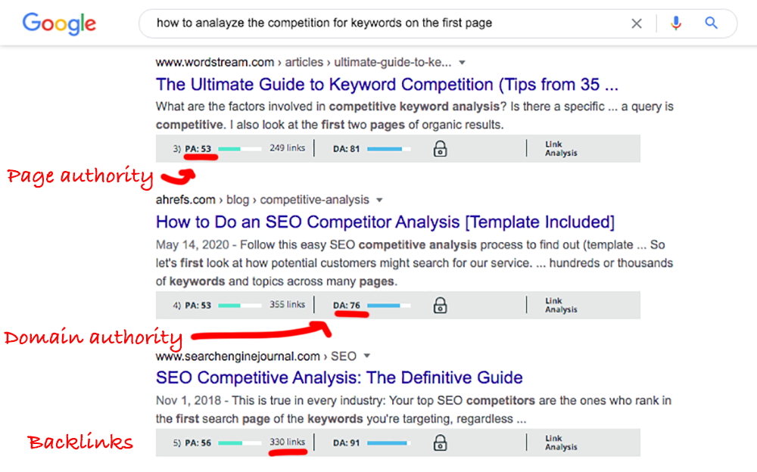Click the '355 links' count
Screen dimensions: 757x472
tap(287, 305)
